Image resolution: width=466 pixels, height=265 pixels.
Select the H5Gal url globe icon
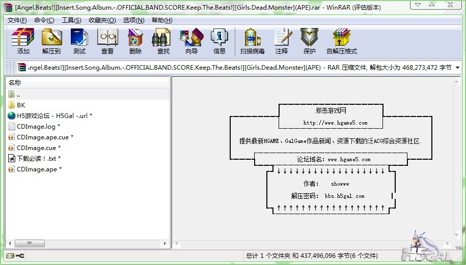point(12,116)
